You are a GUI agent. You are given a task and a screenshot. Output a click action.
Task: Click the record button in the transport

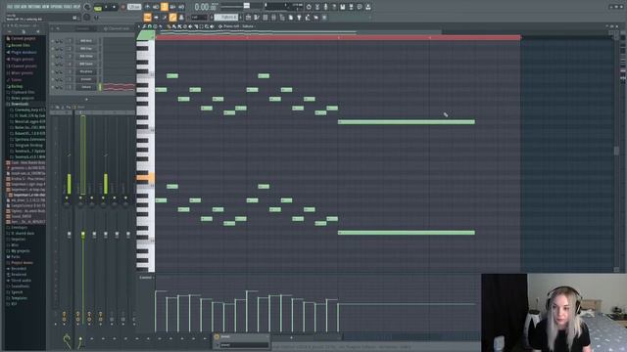122,7
